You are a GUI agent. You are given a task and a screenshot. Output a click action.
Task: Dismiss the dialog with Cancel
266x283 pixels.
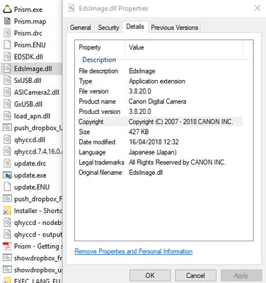pos(195,275)
